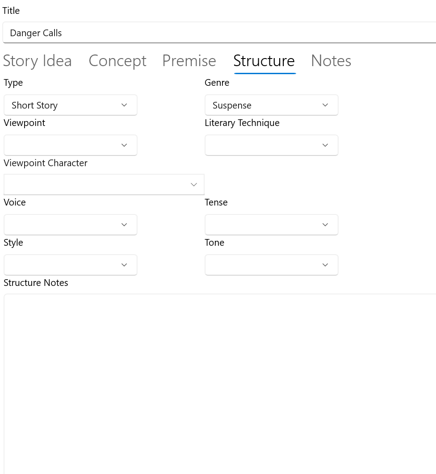Screen dimensions: 436x474
Task: Expand the Tense dropdown
Action: pyautogui.click(x=272, y=225)
